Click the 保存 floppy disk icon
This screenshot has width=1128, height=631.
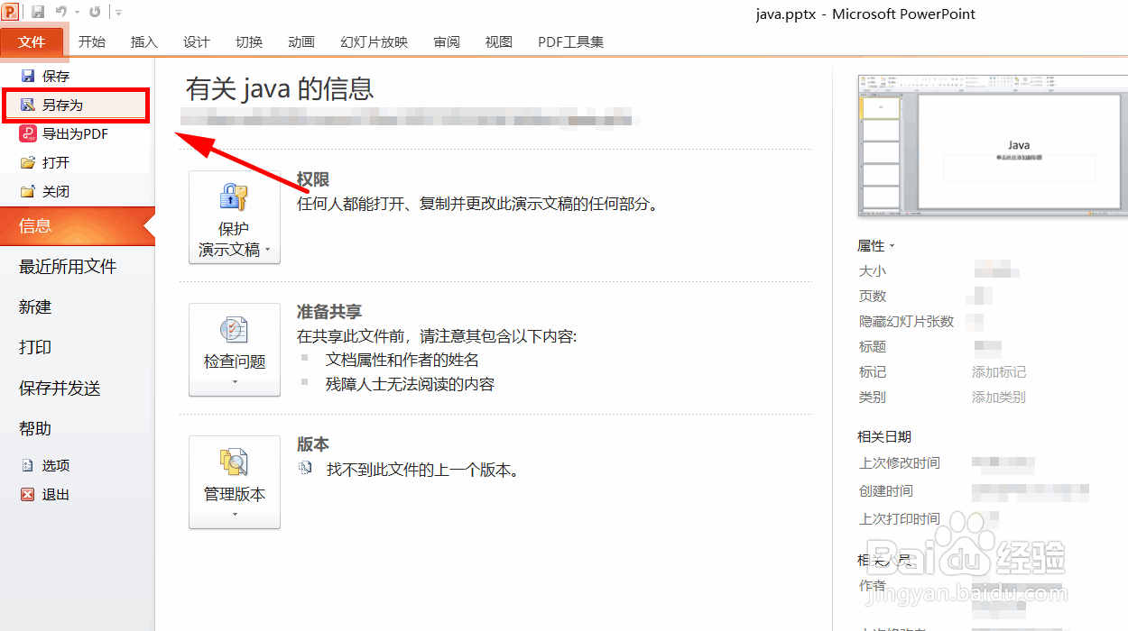pyautogui.click(x=28, y=77)
